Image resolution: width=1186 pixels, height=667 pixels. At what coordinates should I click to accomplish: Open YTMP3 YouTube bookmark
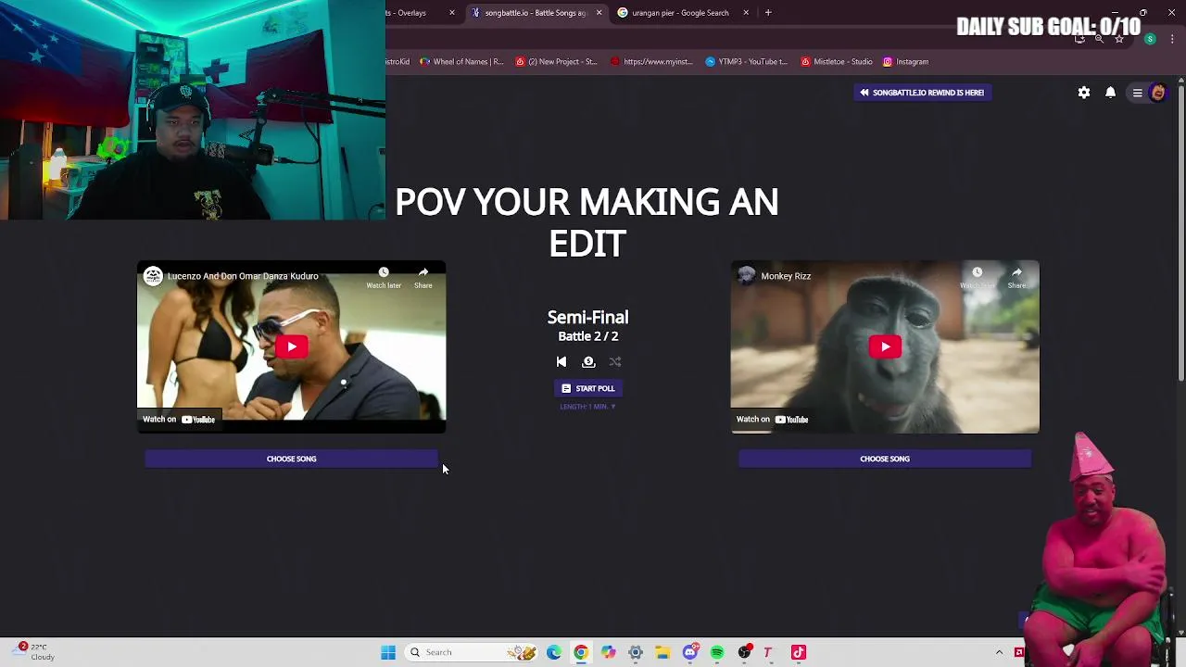746,62
